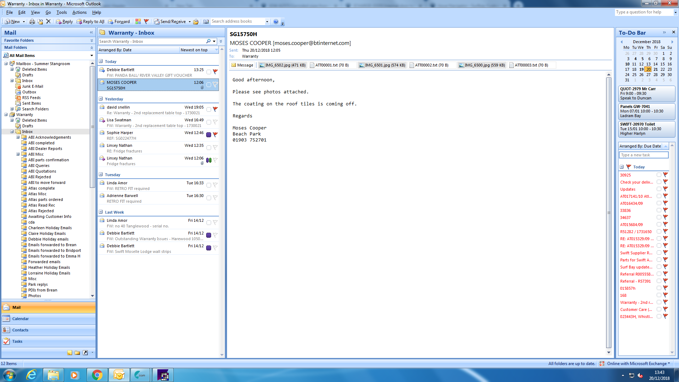
Task: Click the Print icon in toolbar
Action: (32, 22)
